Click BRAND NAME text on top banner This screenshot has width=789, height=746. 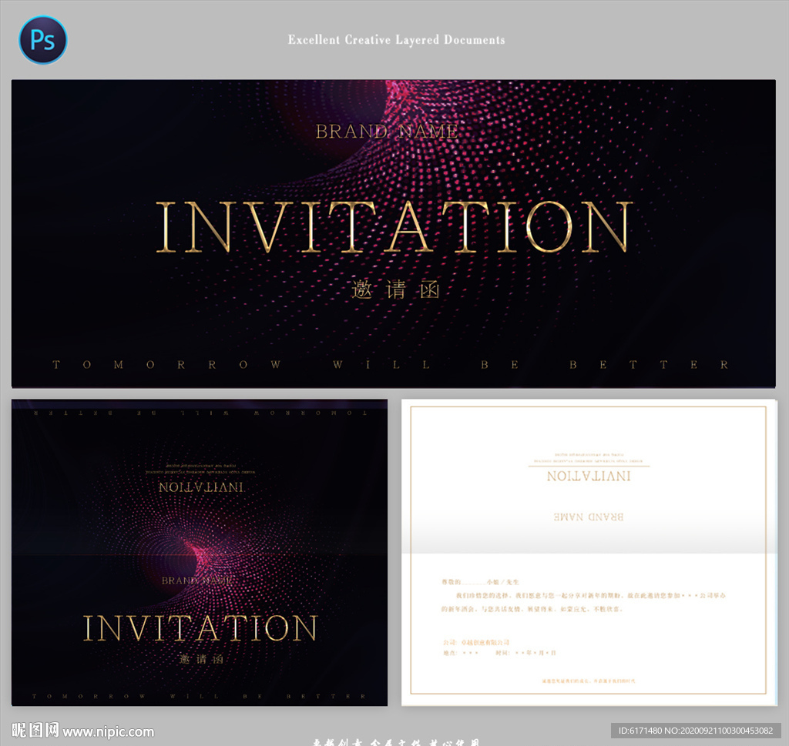(387, 132)
